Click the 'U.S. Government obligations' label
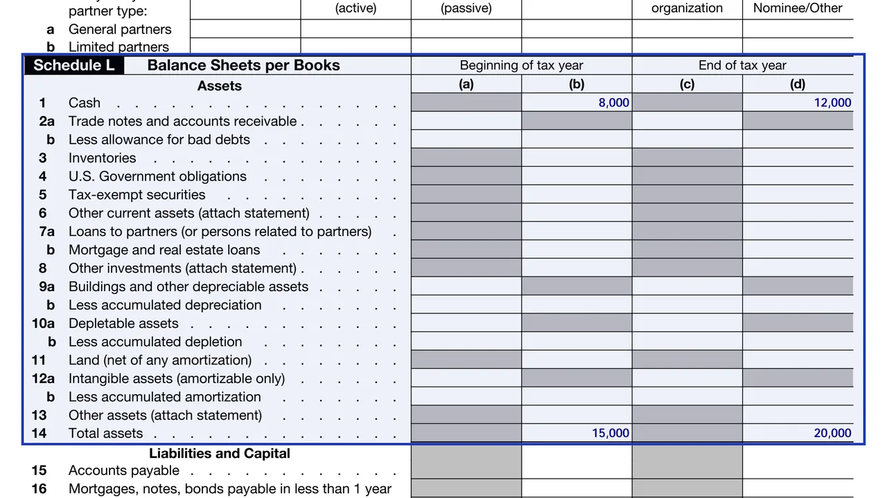 157,176
